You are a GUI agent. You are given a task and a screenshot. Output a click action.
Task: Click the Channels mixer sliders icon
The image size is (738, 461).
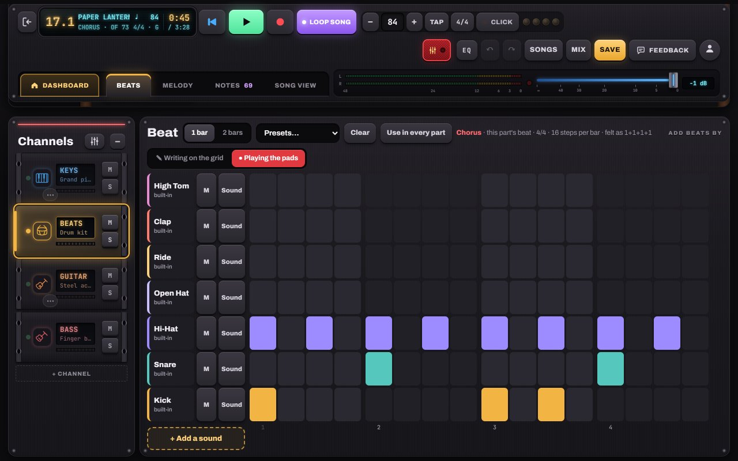pos(95,141)
